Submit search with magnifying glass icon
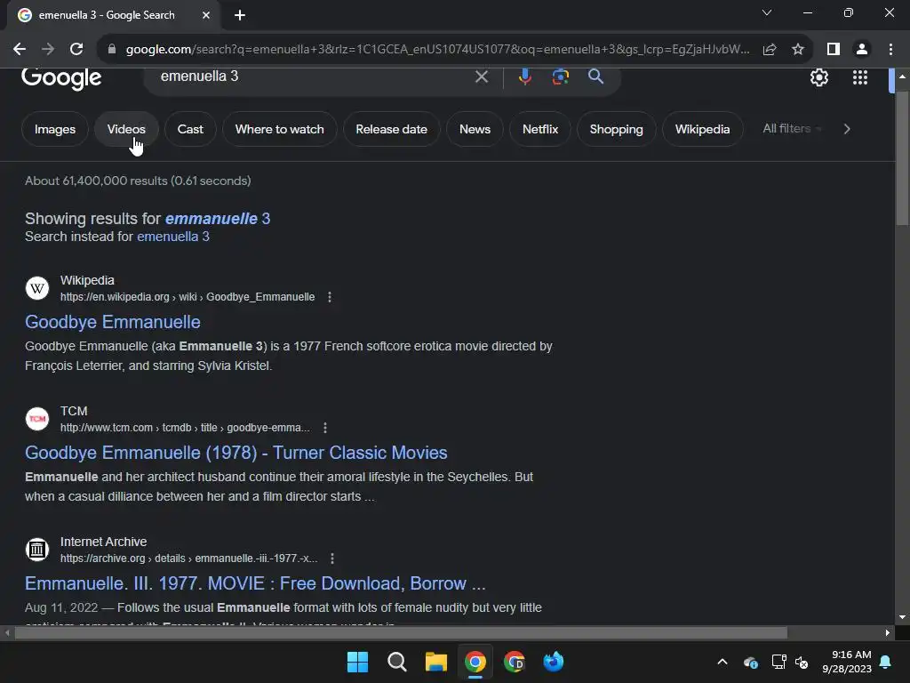 (595, 76)
